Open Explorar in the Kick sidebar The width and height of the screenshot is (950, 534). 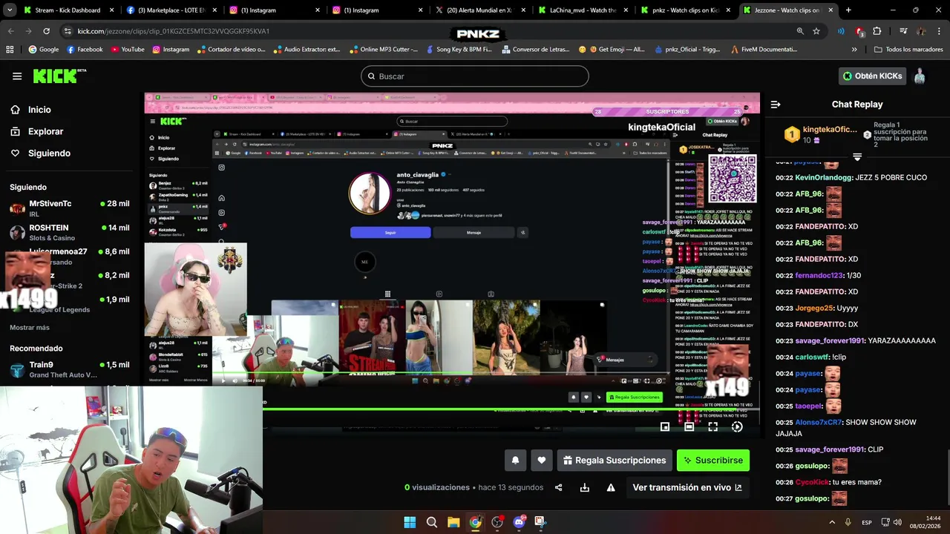pyautogui.click(x=45, y=131)
